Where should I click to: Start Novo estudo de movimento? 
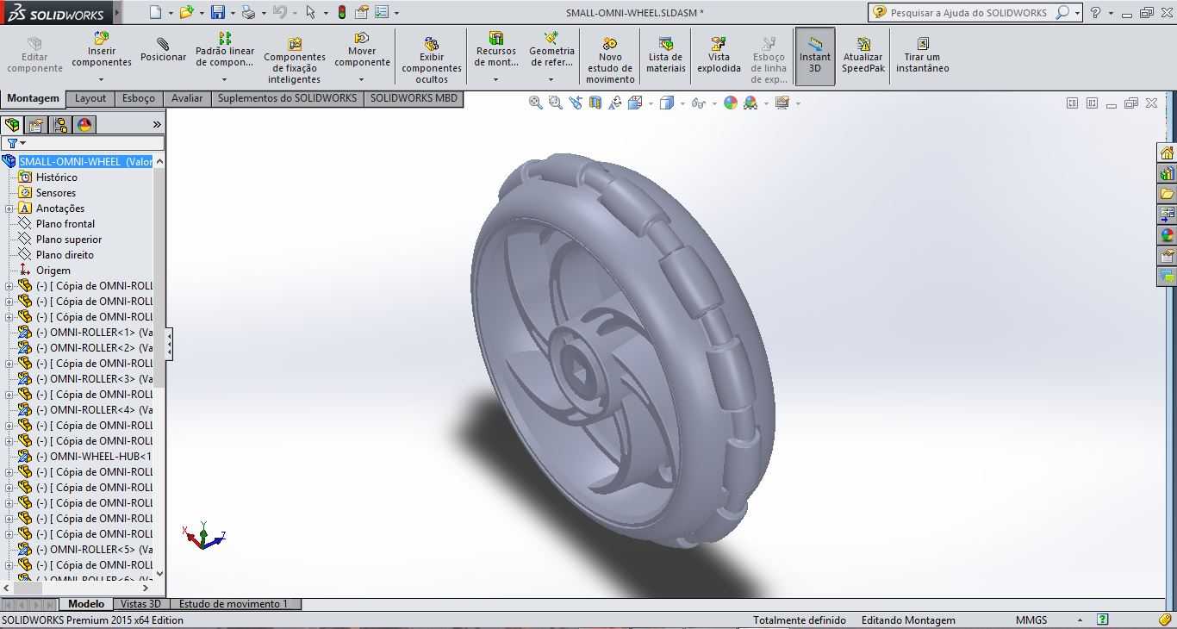pos(610,60)
